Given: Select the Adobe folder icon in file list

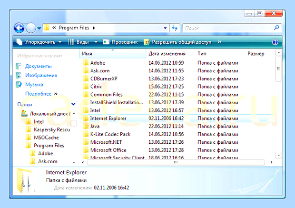Looking at the screenshot, I should 86,62.
